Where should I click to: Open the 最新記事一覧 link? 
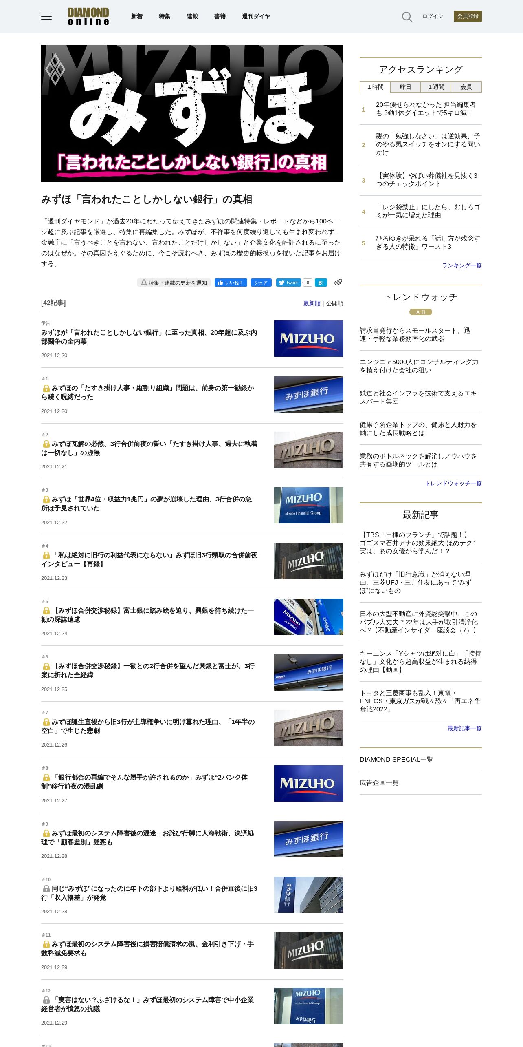465,728
